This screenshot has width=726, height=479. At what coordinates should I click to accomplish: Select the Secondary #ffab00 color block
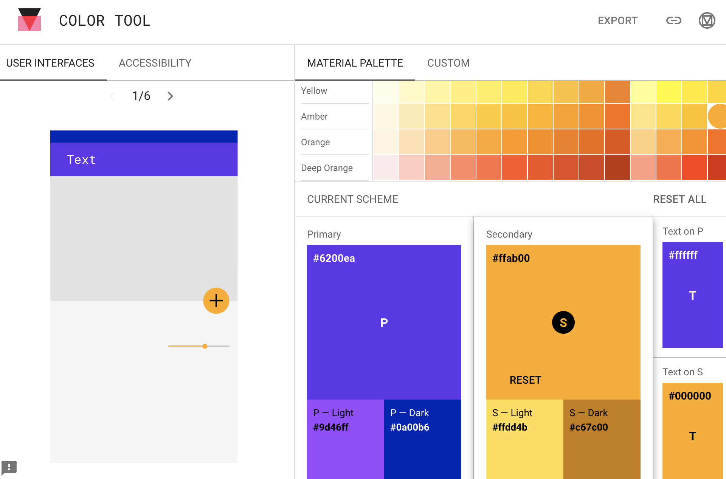point(563,322)
